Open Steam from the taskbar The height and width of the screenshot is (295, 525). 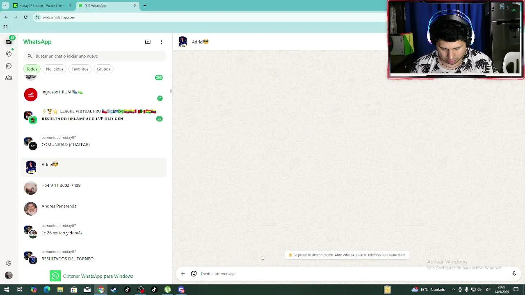114,290
